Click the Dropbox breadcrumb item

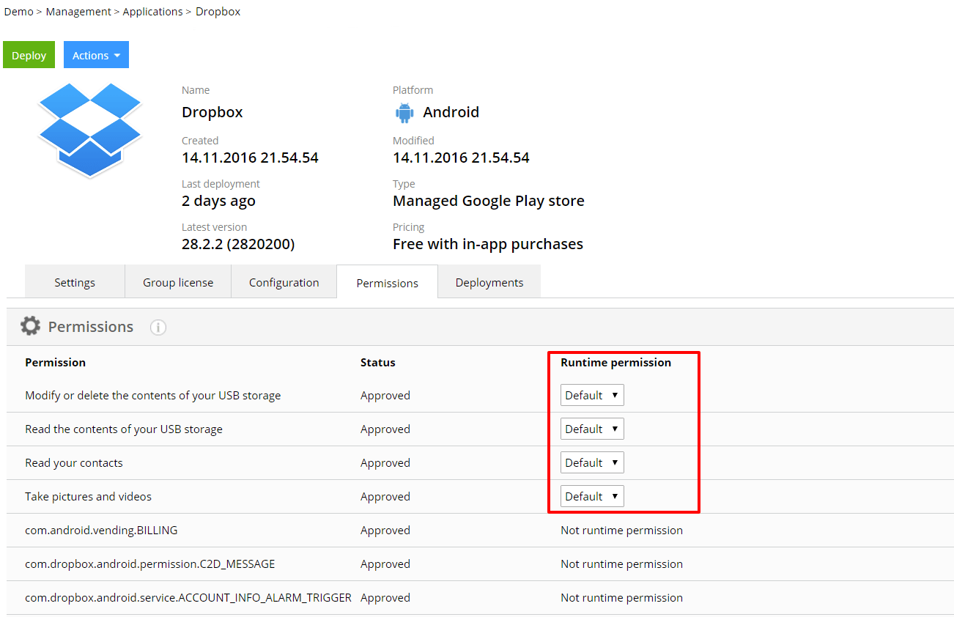(x=218, y=12)
